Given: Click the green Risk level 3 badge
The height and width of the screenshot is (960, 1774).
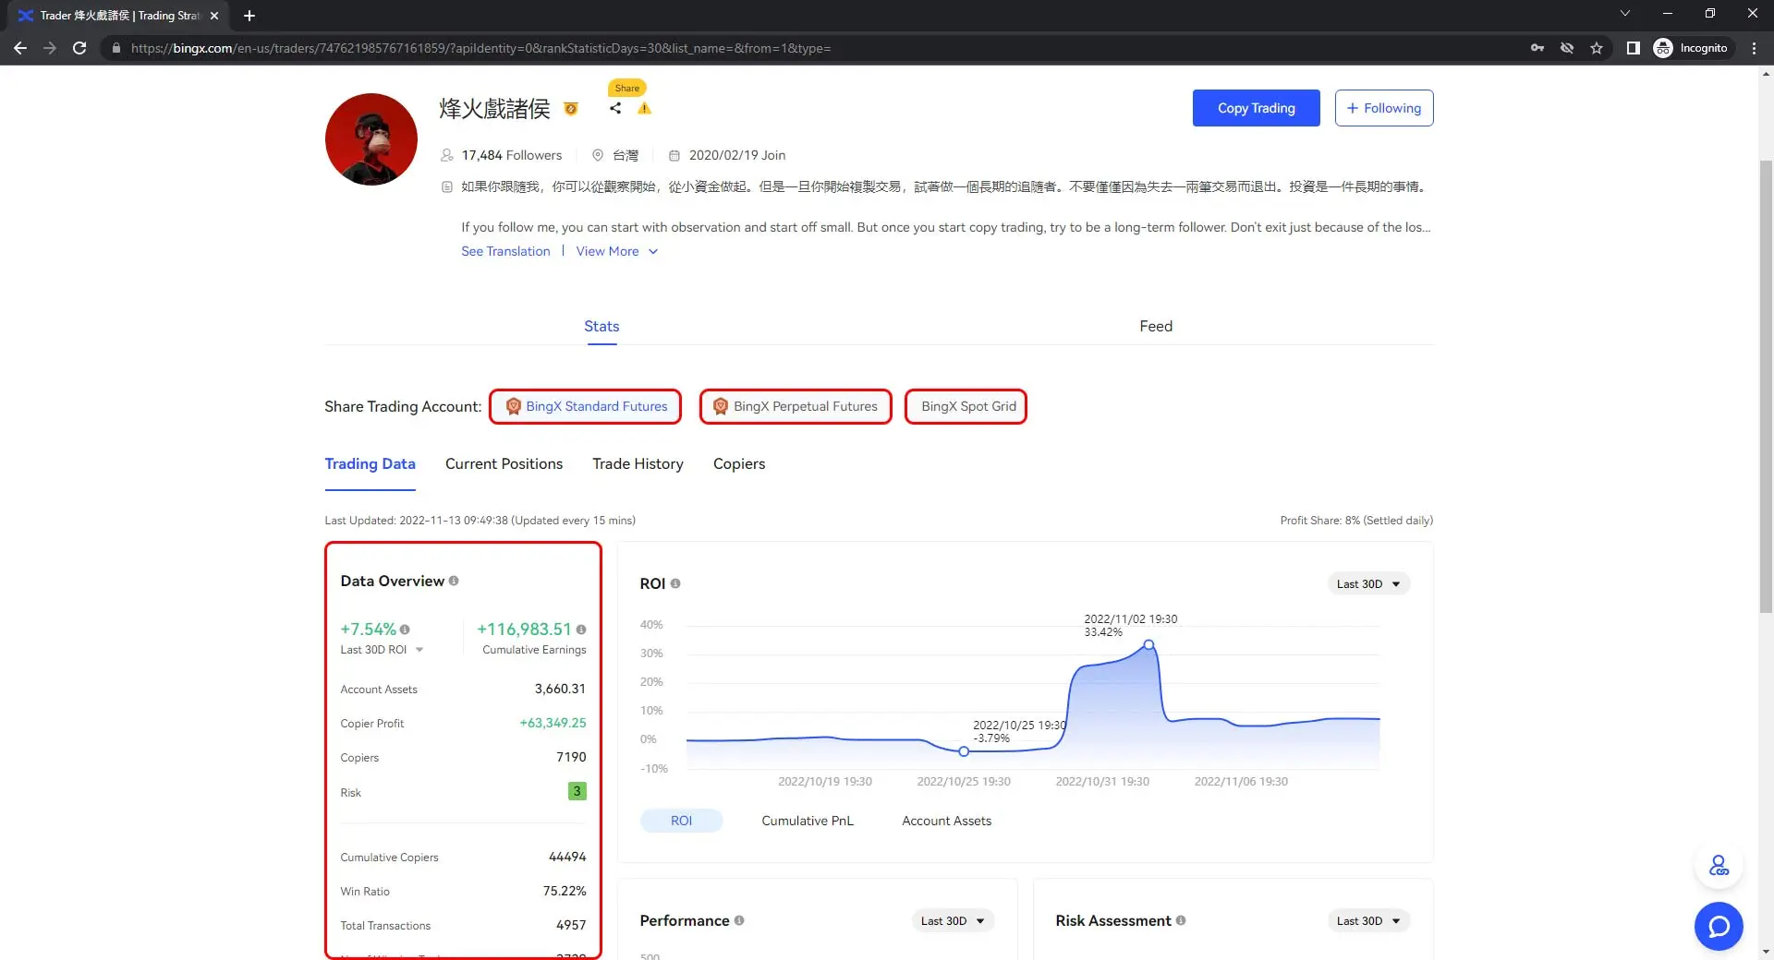Looking at the screenshot, I should pyautogui.click(x=577, y=791).
